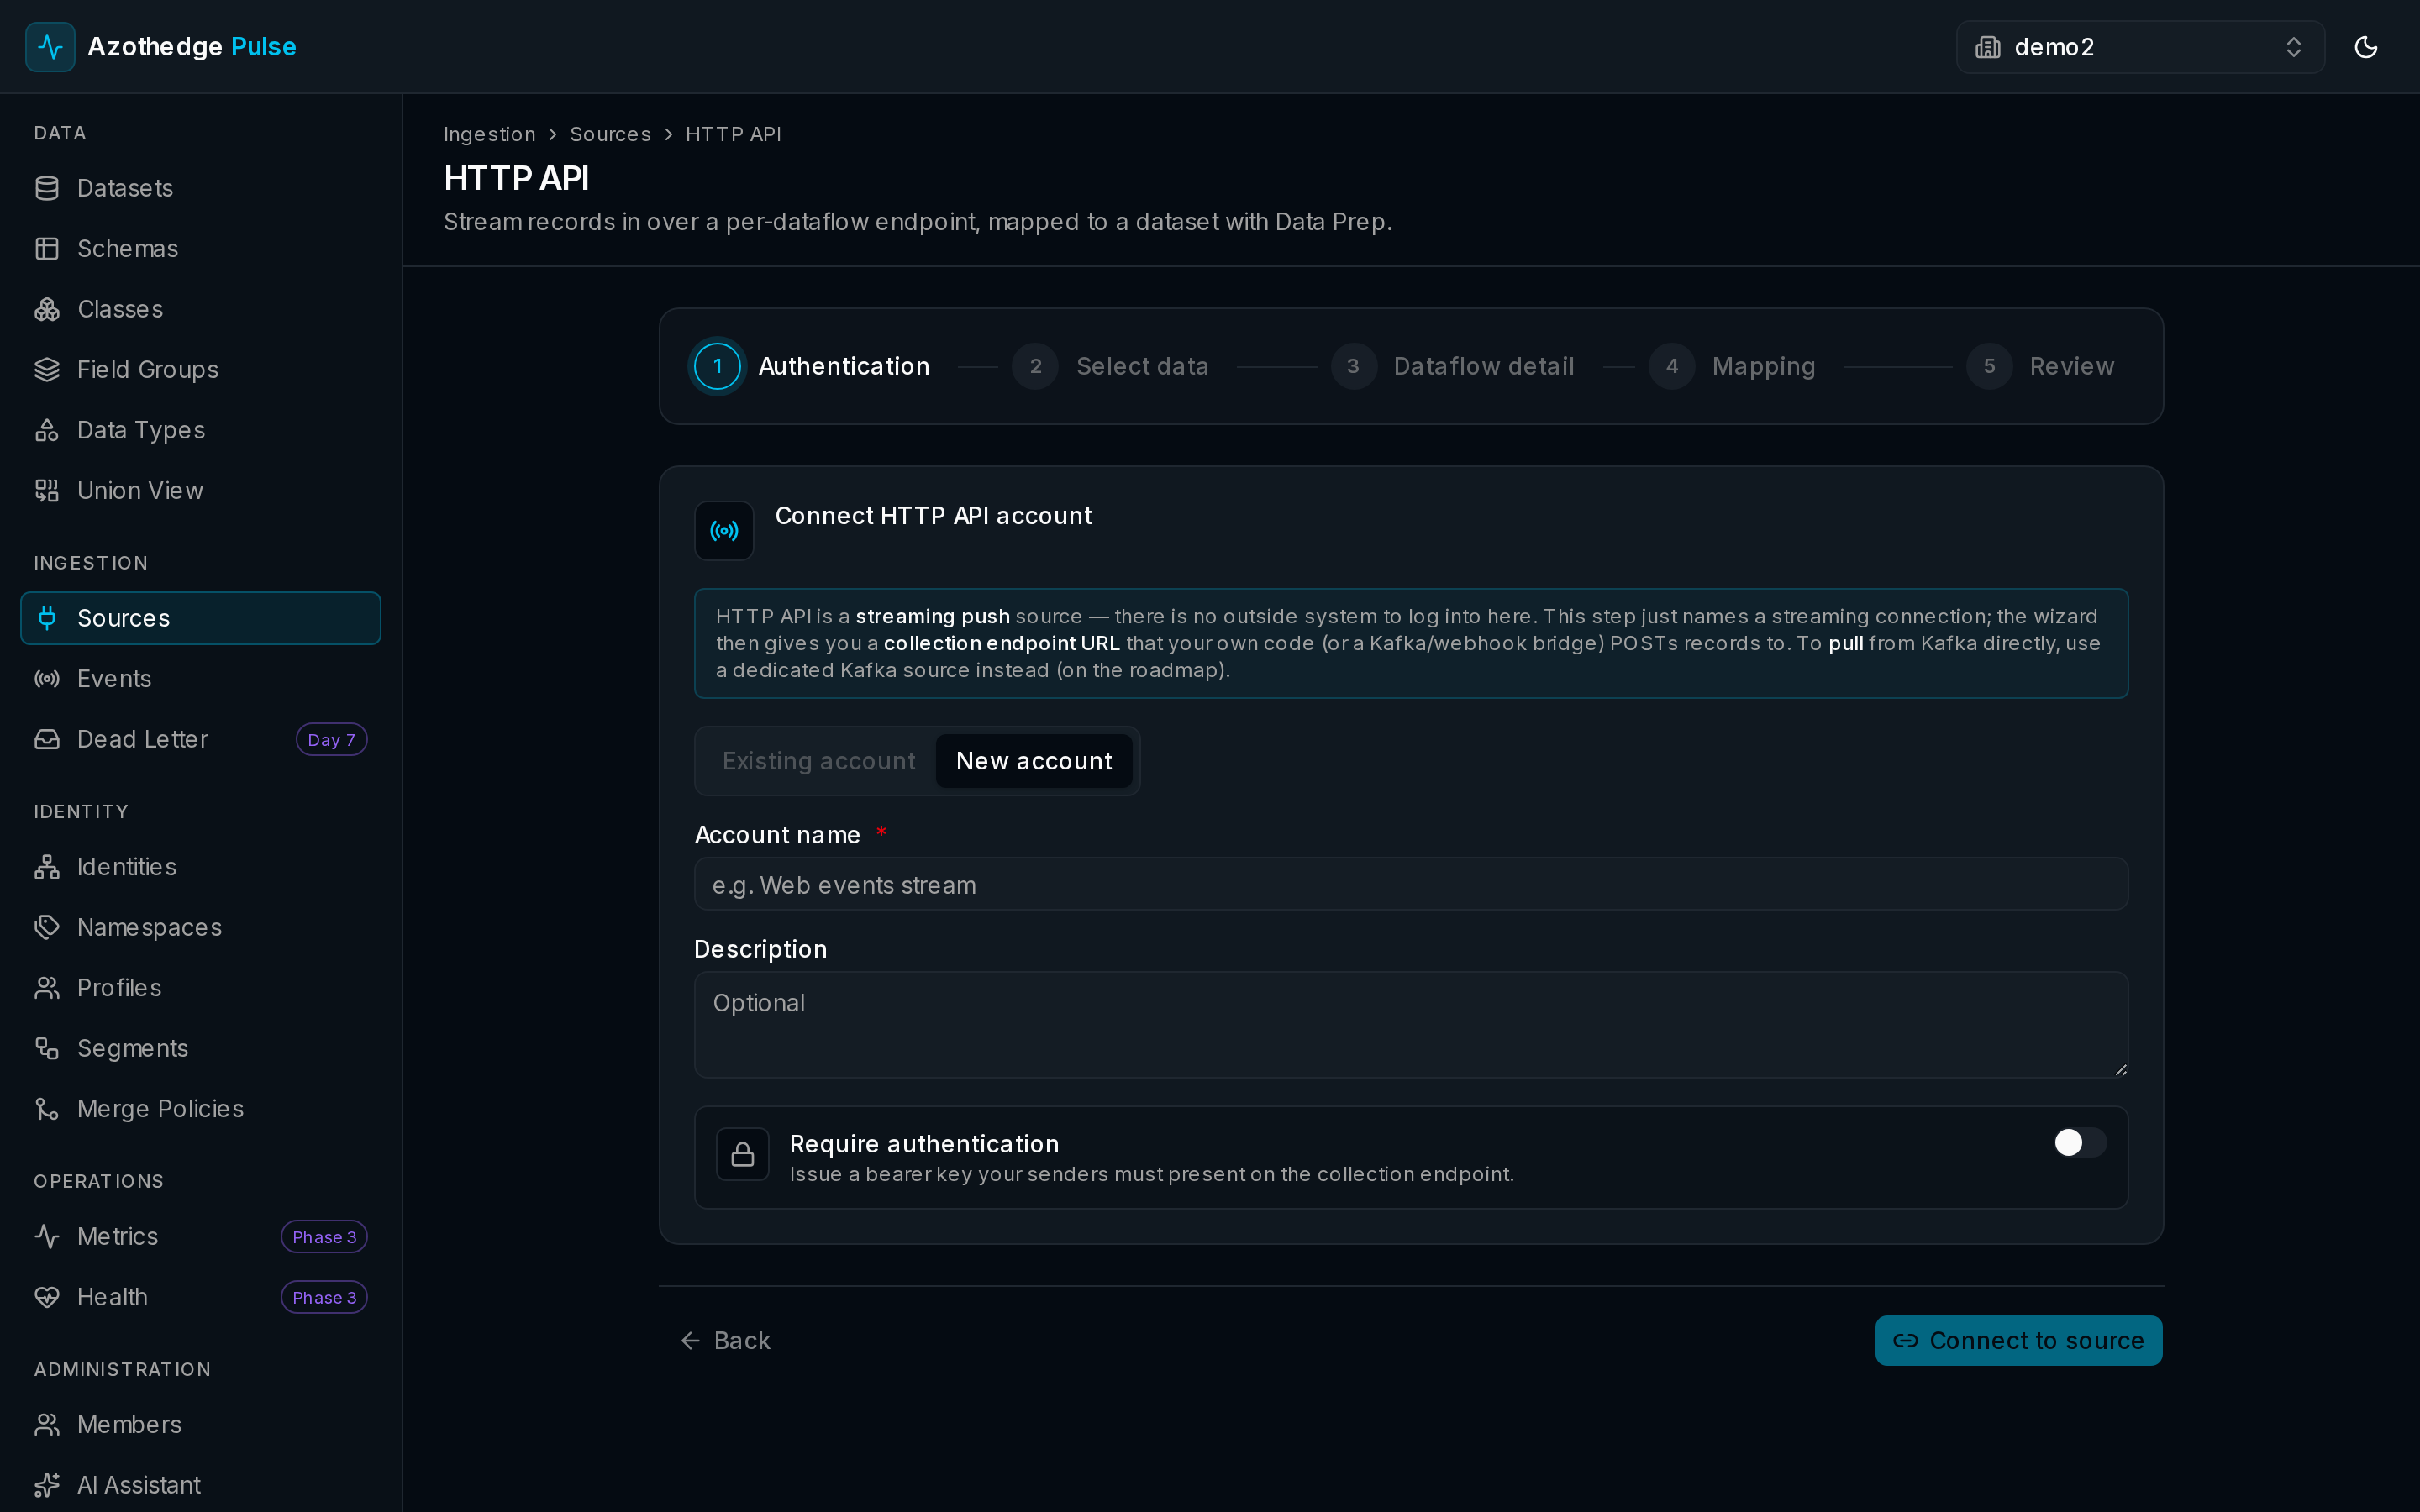
Task: Go to step 1 Authentication
Action: [x=812, y=366]
